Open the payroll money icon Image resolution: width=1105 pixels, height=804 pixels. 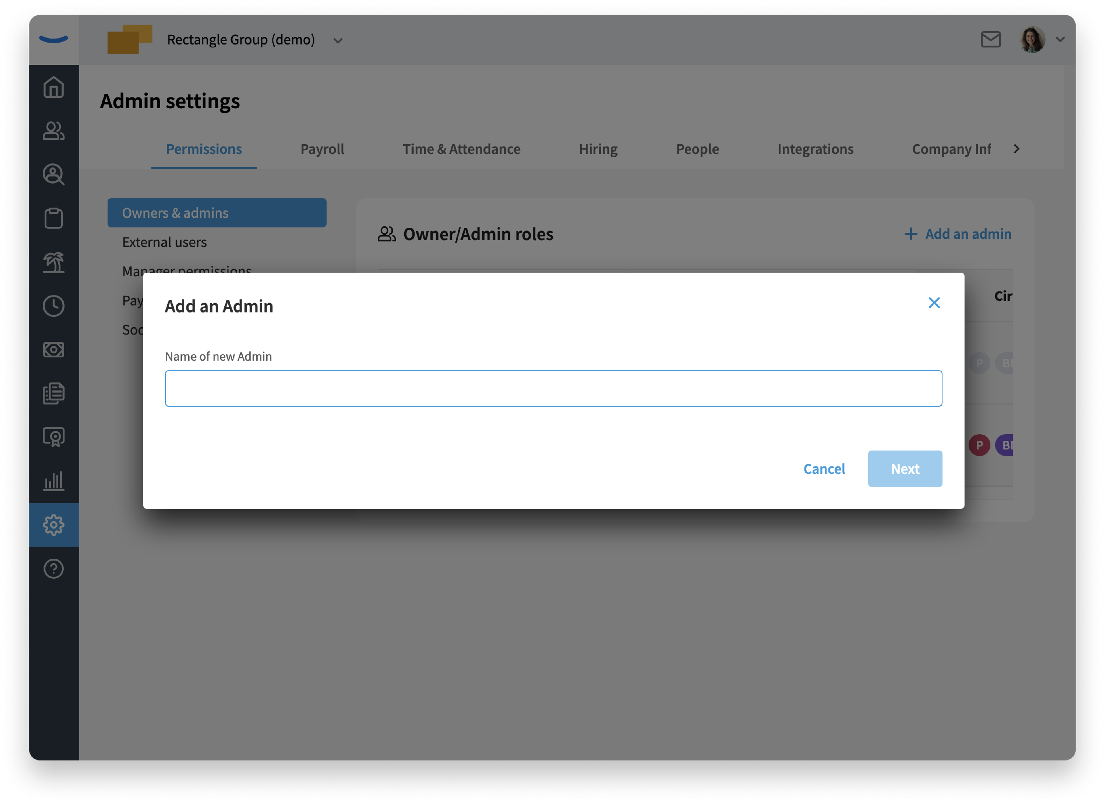tap(54, 349)
